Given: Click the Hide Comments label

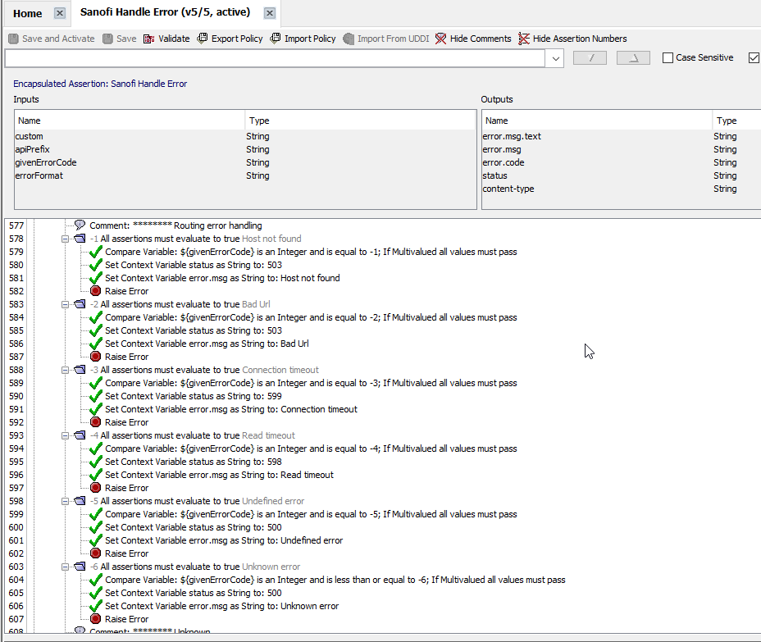Looking at the screenshot, I should point(481,39).
